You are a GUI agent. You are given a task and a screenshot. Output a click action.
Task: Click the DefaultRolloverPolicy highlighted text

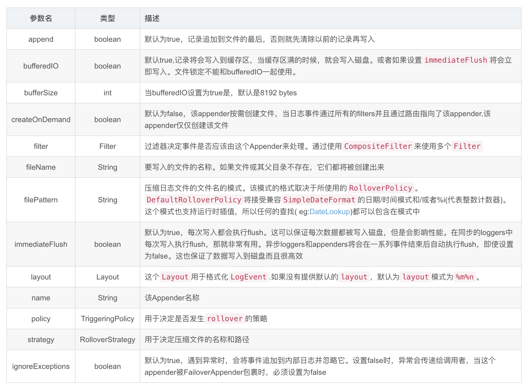point(194,200)
